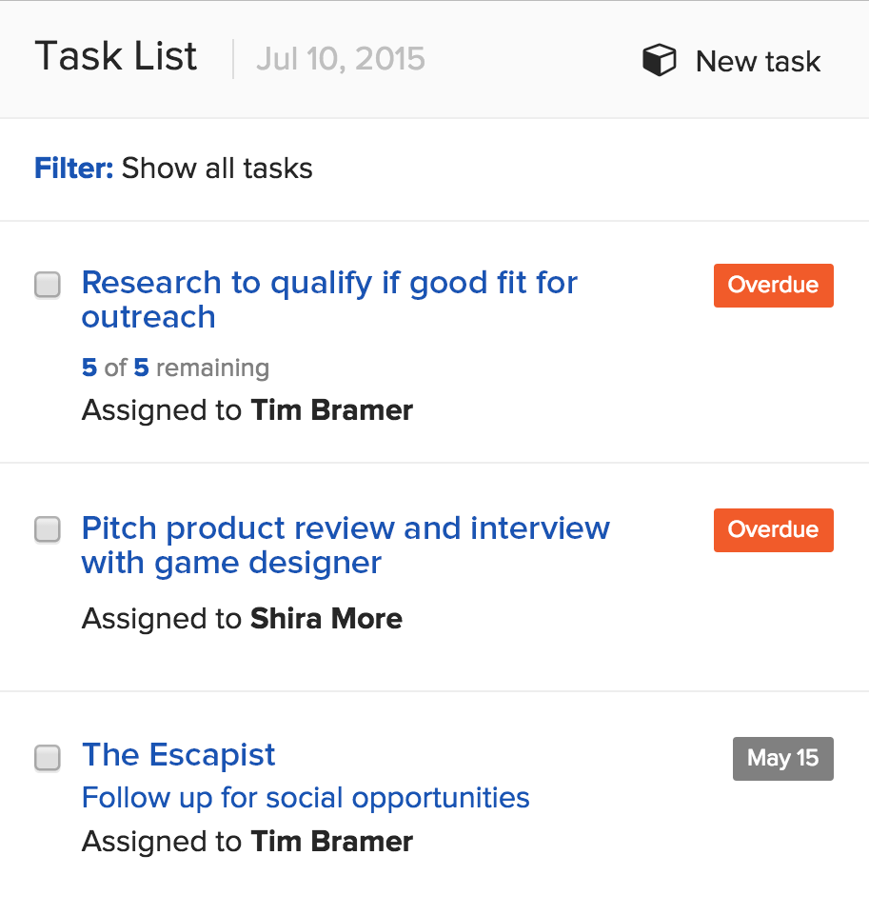
Task: Click the blue Filter label
Action: [x=73, y=169]
